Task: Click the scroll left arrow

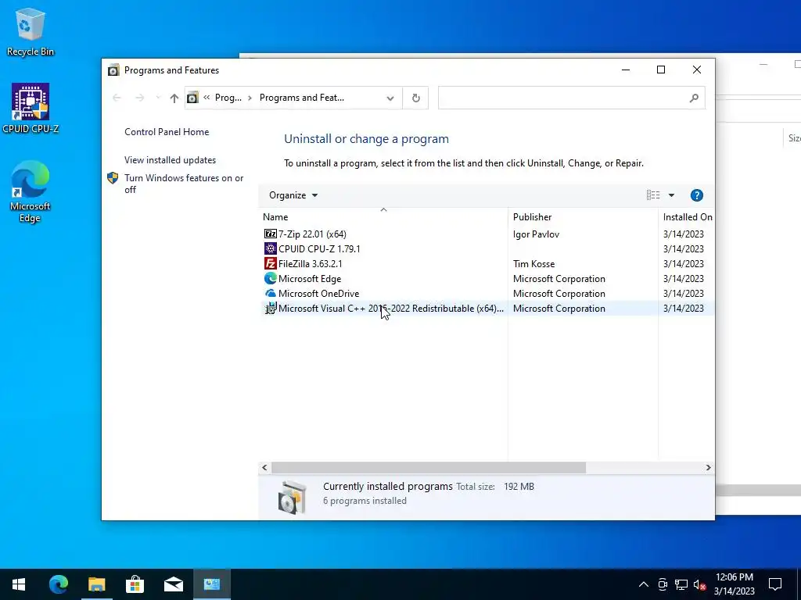Action: (264, 467)
